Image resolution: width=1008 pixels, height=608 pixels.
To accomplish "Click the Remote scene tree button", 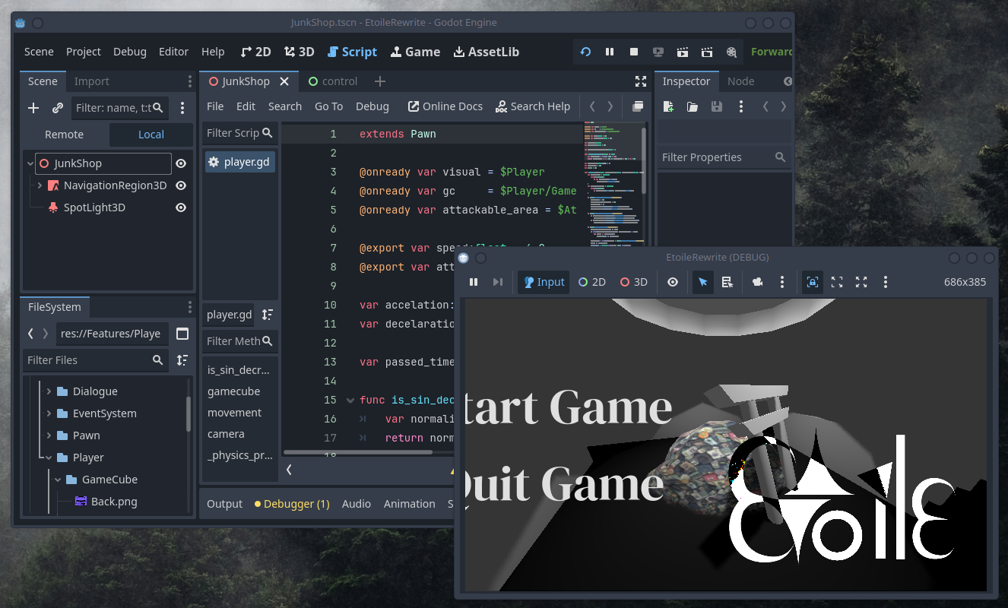I will coord(65,135).
